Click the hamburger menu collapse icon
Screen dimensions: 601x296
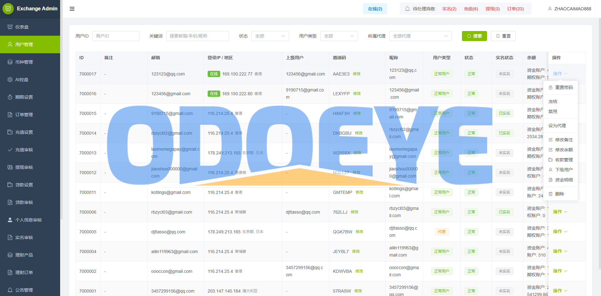(72, 9)
